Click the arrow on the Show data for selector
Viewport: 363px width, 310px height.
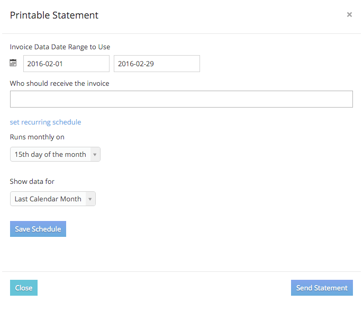pos(90,199)
